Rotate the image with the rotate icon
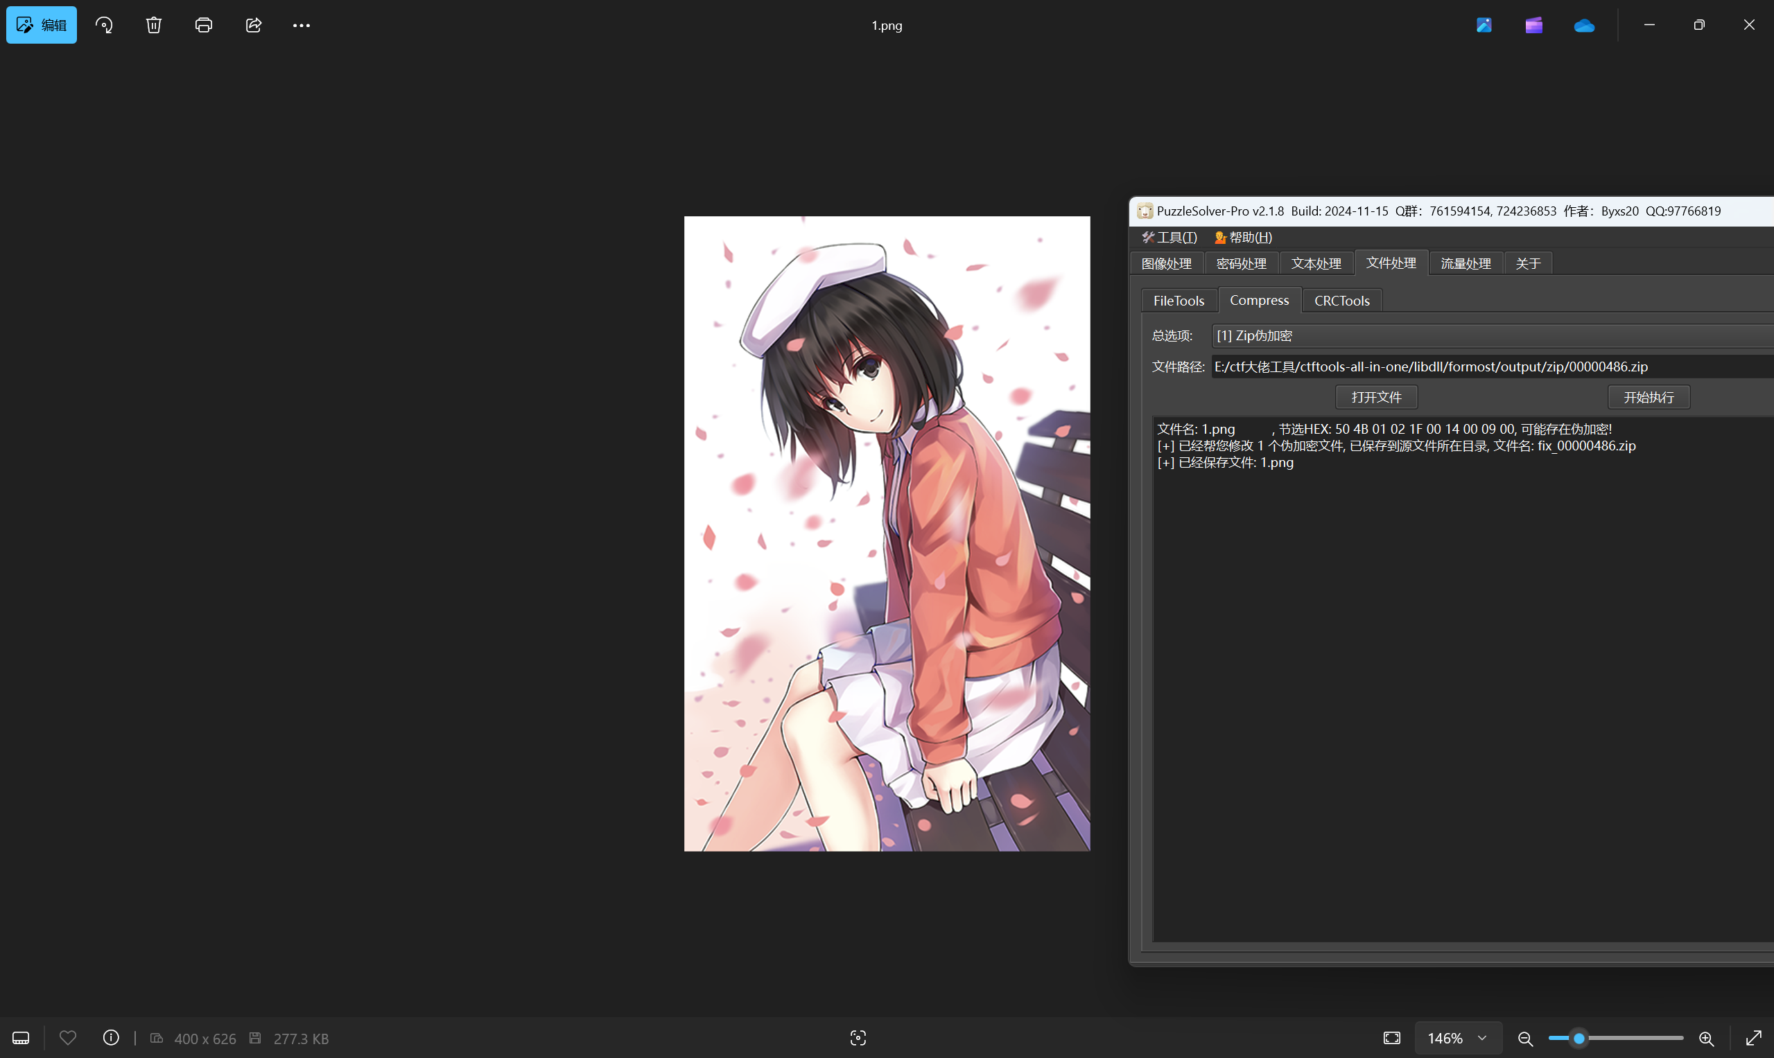The height and width of the screenshot is (1058, 1774). pos(104,25)
